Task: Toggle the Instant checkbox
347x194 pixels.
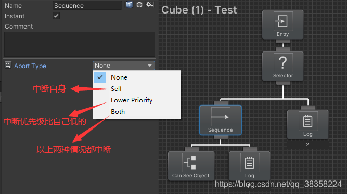Action: (x=56, y=16)
